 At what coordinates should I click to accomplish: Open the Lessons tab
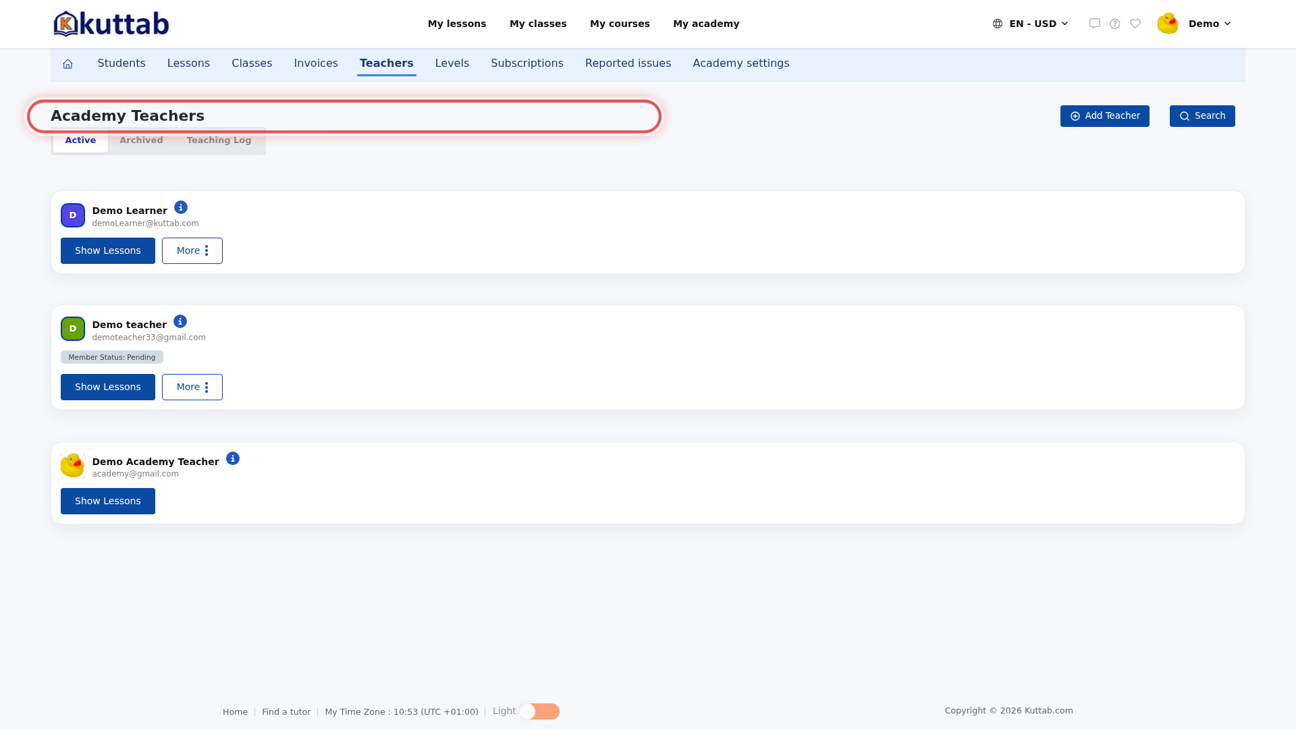188,63
